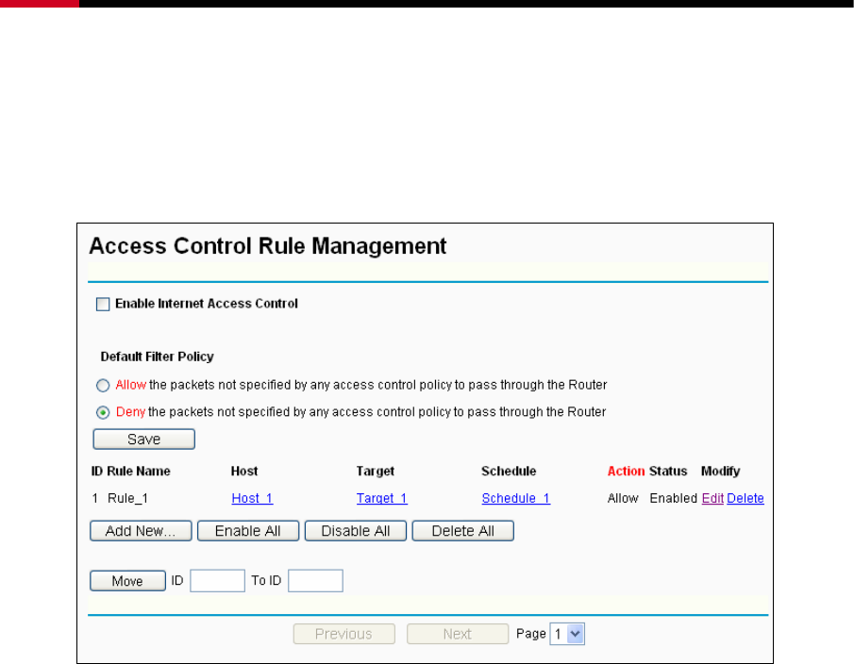The height and width of the screenshot is (664, 854).
Task: Click Delete All button
Action: coord(462,531)
